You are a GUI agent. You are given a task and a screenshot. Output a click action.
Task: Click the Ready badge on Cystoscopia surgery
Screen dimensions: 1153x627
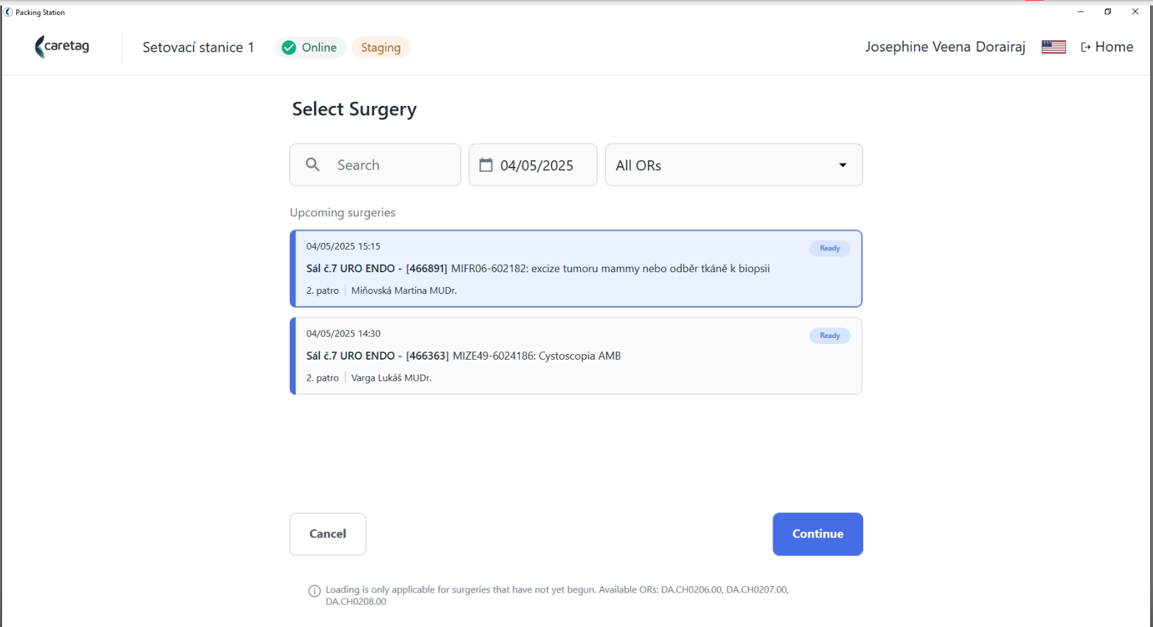(x=829, y=336)
